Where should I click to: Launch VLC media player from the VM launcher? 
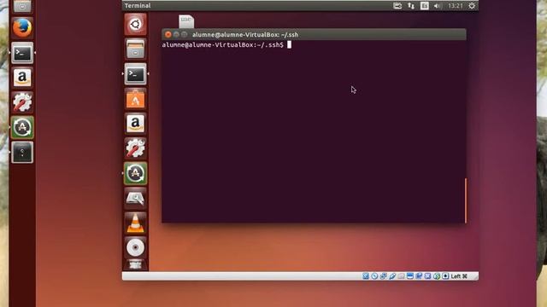pyautogui.click(x=135, y=223)
